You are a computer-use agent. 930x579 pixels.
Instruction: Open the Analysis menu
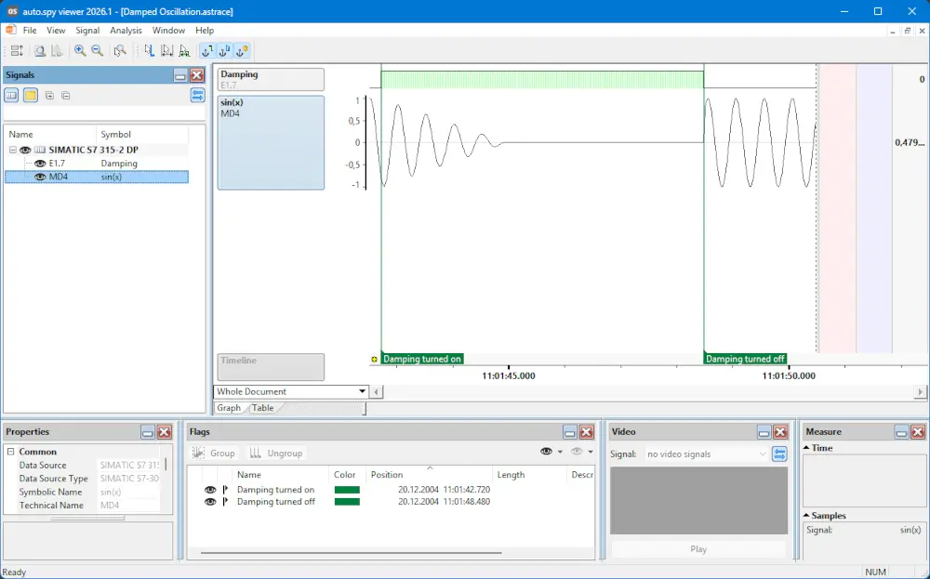pyautogui.click(x=126, y=31)
